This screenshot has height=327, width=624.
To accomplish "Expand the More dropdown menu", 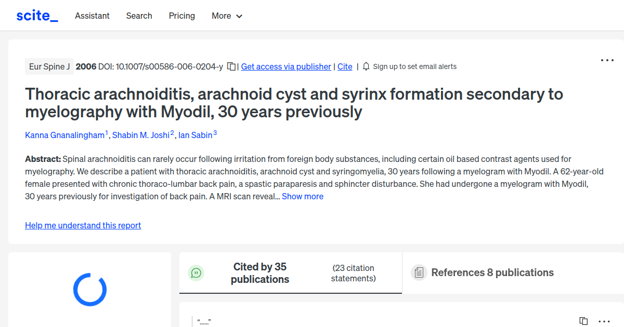I will pos(227,16).
